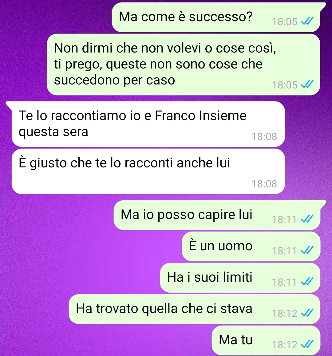332x356 pixels.
Task: Tap the 18:12 timestamp beside 'Ma tu'
Action: [x=285, y=345]
